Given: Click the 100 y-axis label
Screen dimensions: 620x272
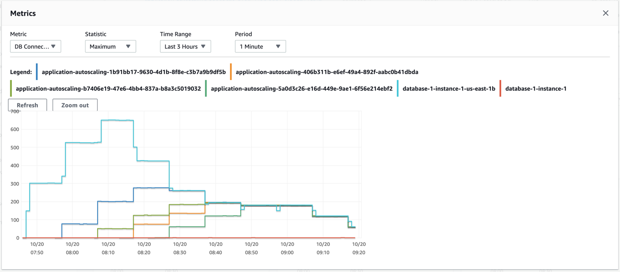Looking at the screenshot, I should tap(15, 220).
